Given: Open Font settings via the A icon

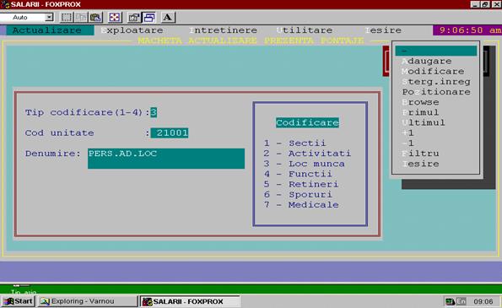Looking at the screenshot, I should pos(168,17).
